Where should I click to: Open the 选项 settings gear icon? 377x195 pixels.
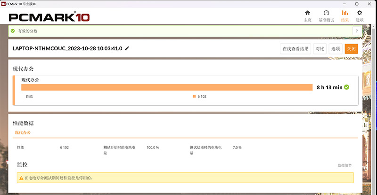[360, 13]
